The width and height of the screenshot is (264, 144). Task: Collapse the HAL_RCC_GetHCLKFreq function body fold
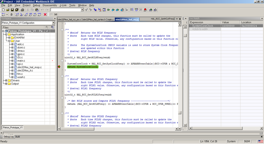click(x=62, y=61)
